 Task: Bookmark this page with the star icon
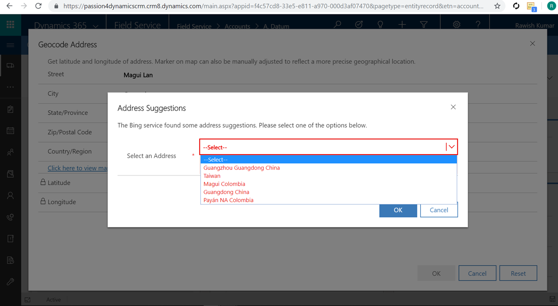[497, 6]
